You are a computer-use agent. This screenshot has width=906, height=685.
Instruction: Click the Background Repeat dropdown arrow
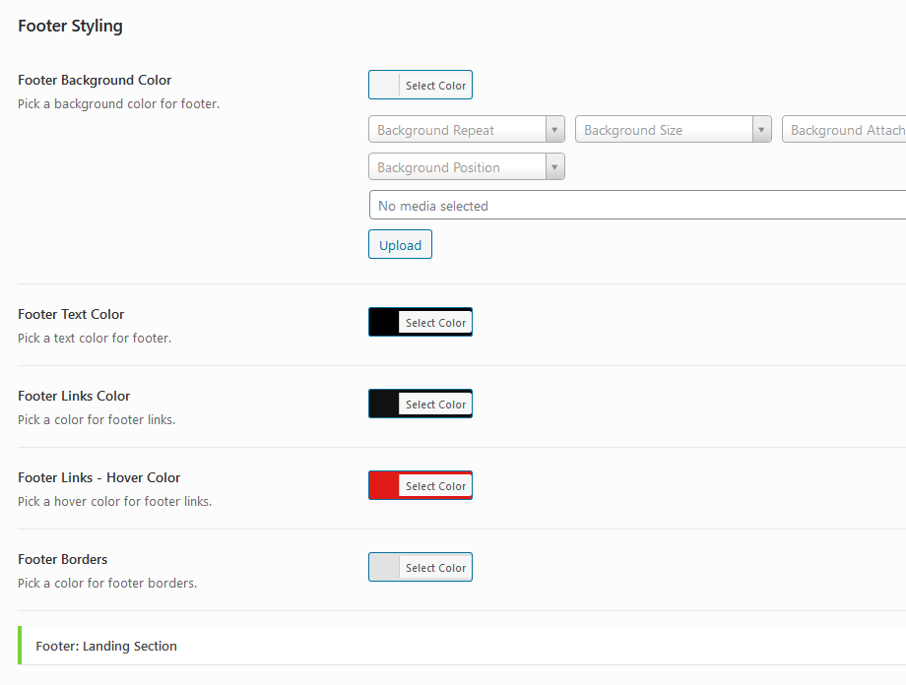point(555,130)
